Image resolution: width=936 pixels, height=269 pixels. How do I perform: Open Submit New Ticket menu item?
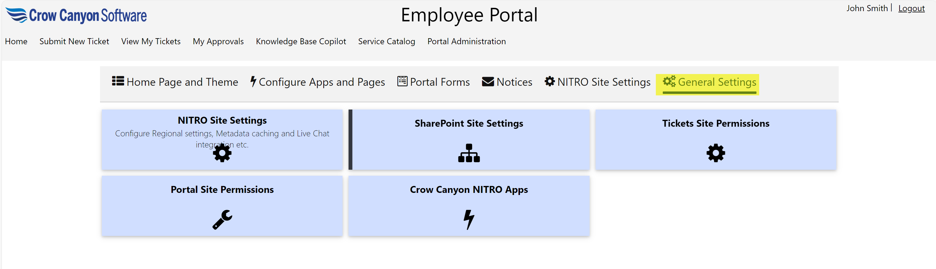click(x=74, y=42)
